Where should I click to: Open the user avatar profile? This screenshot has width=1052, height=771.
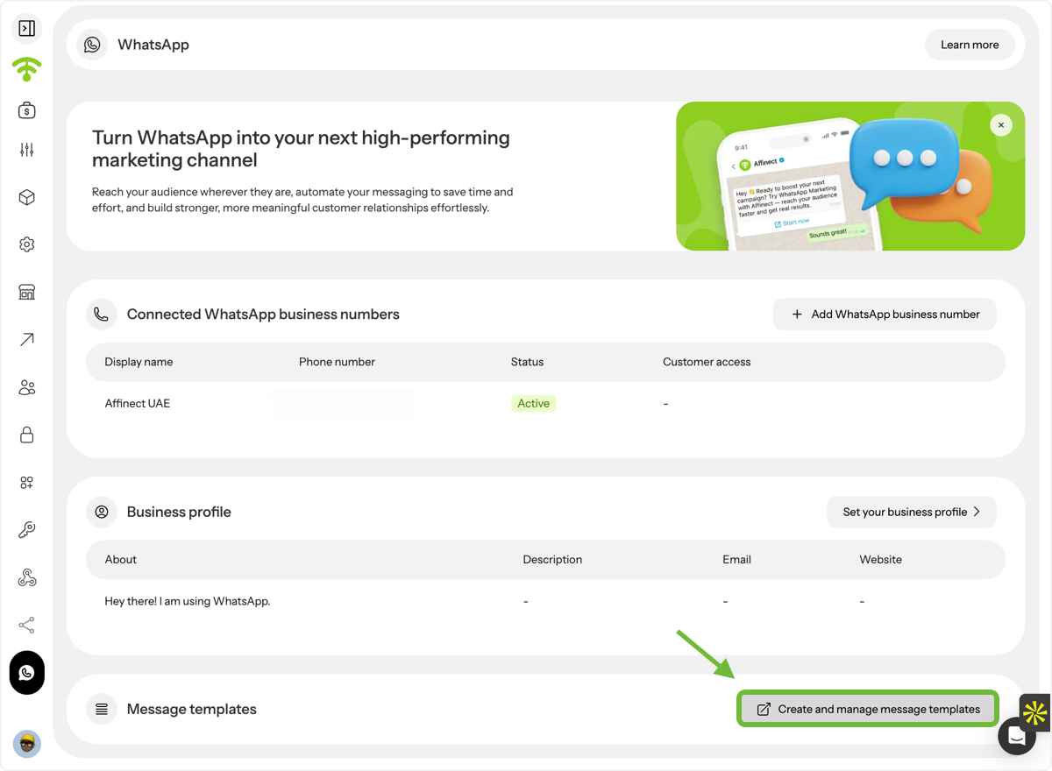pos(27,744)
